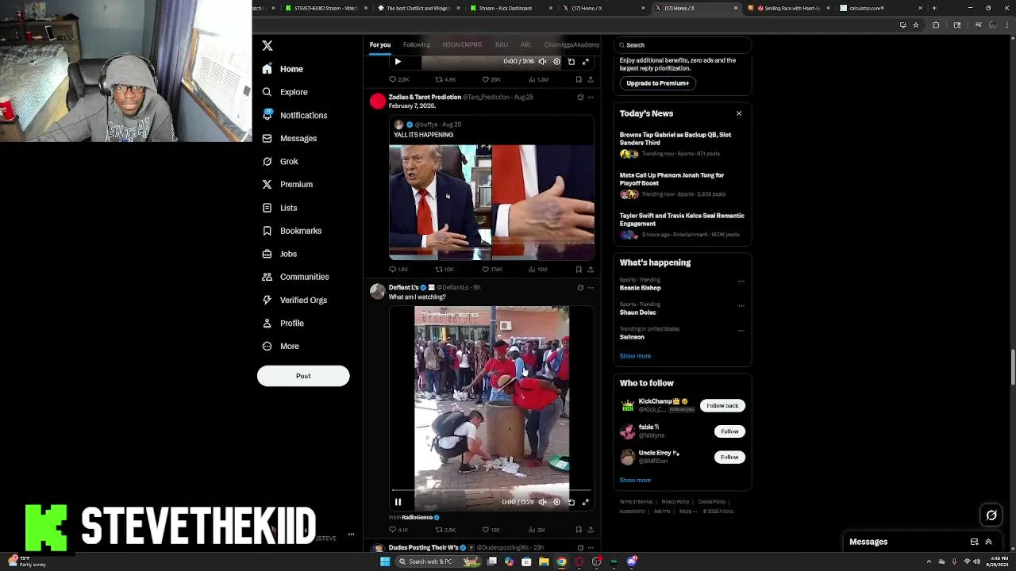1016x571 pixels.
Task: Open the Profile person icon
Action: [267, 323]
